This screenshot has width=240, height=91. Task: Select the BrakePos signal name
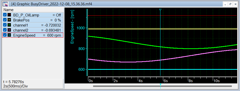tap(21, 20)
